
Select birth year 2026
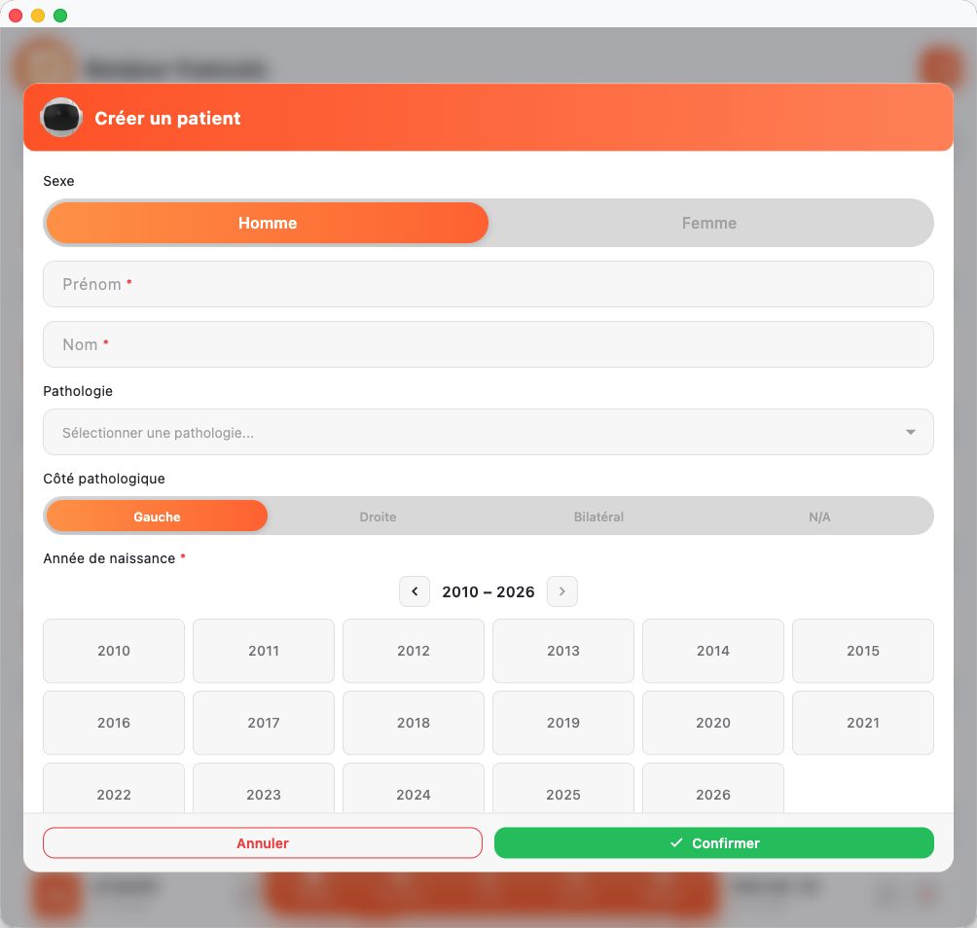pos(713,789)
